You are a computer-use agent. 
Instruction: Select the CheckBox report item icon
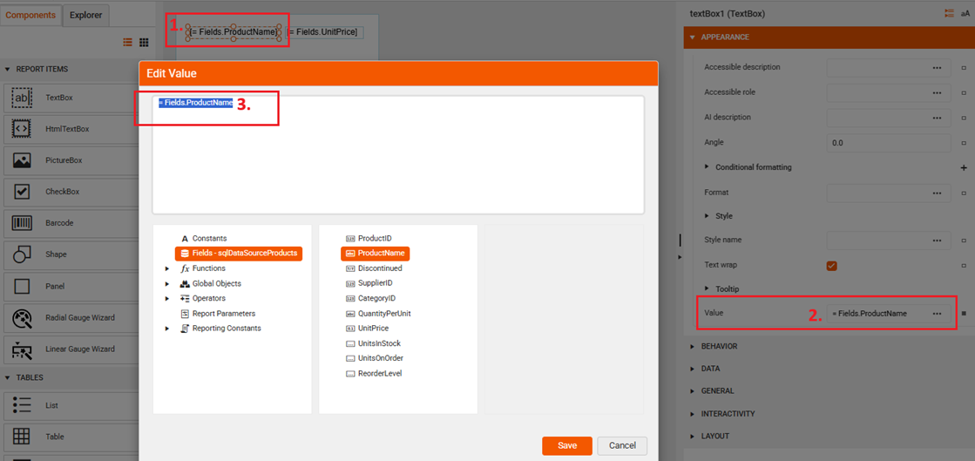point(22,192)
